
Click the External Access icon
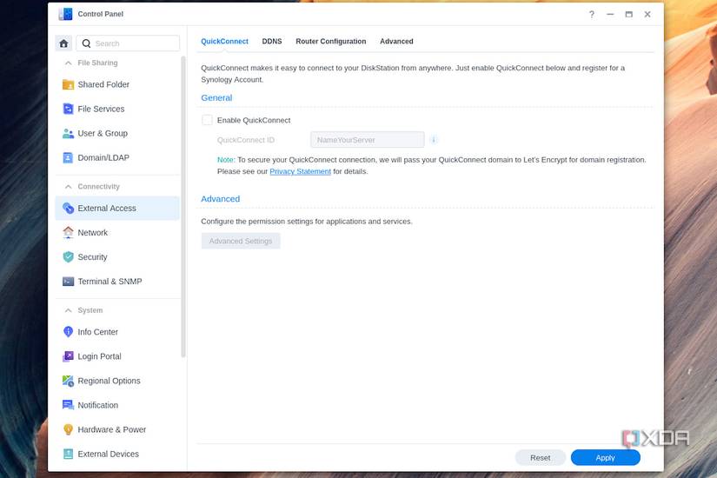pyautogui.click(x=68, y=208)
